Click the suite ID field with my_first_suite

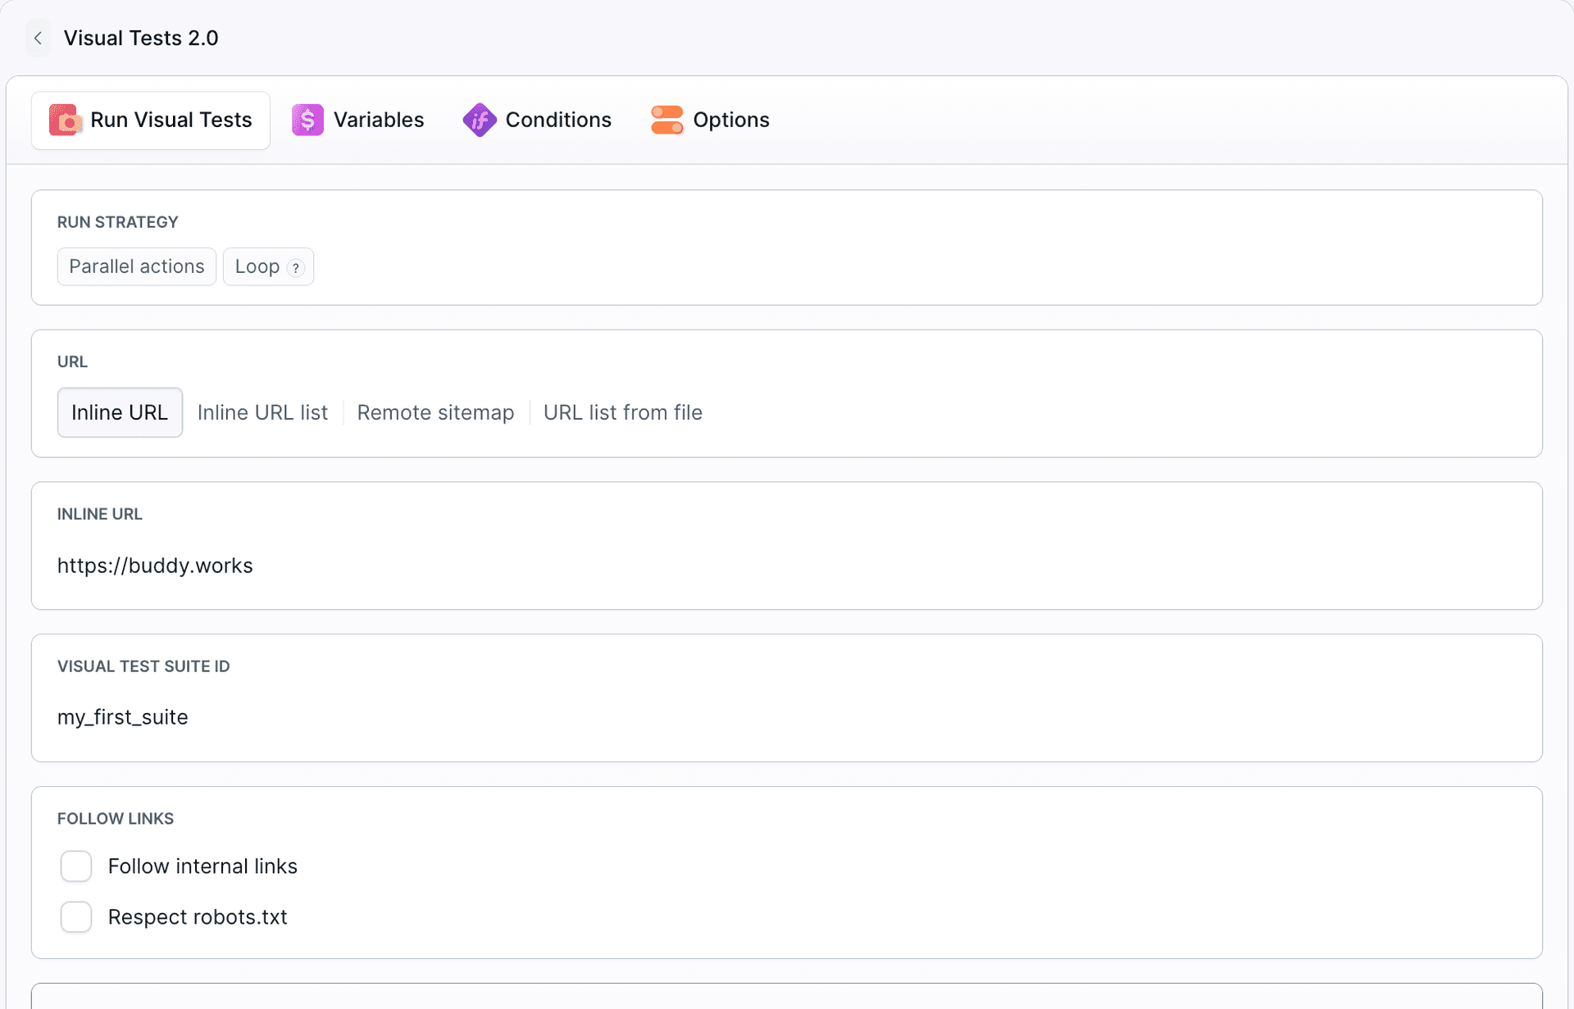[x=787, y=717]
